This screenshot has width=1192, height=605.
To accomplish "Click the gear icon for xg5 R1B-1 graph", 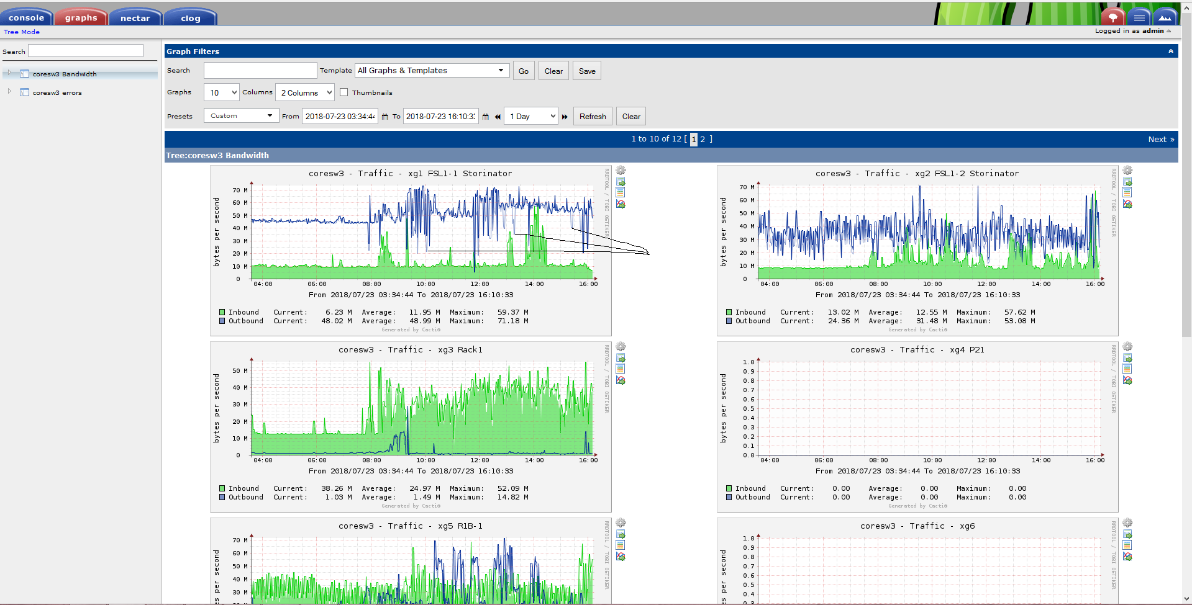I will click(621, 522).
